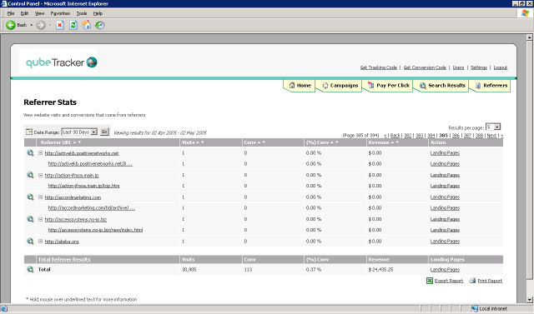The width and height of the screenshot is (534, 314).
Task: Click the qubeTracker logo
Action: (61, 62)
